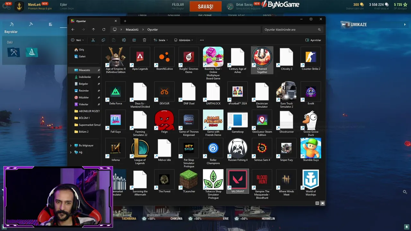This screenshot has width=411, height=231.
Task: Select the BeamNG.drive shortcut icon
Action: [x=164, y=57]
